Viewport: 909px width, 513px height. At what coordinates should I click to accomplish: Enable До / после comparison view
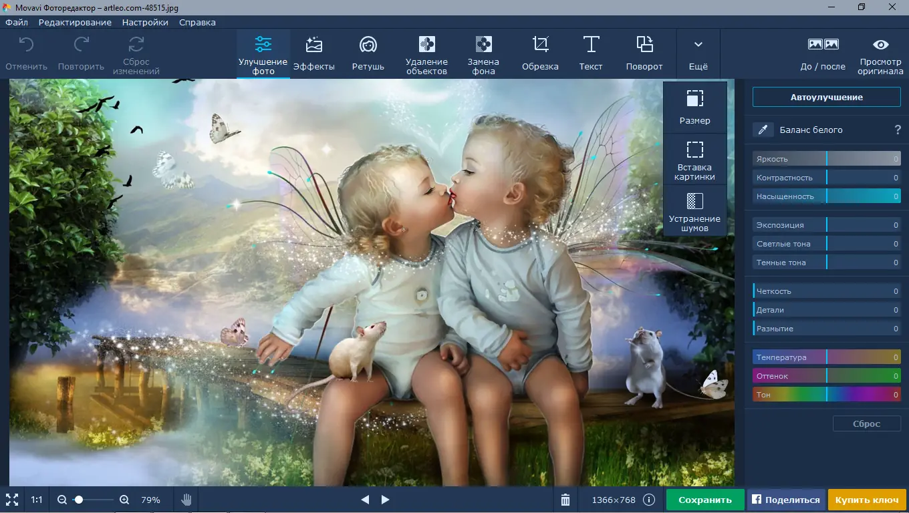(x=823, y=53)
